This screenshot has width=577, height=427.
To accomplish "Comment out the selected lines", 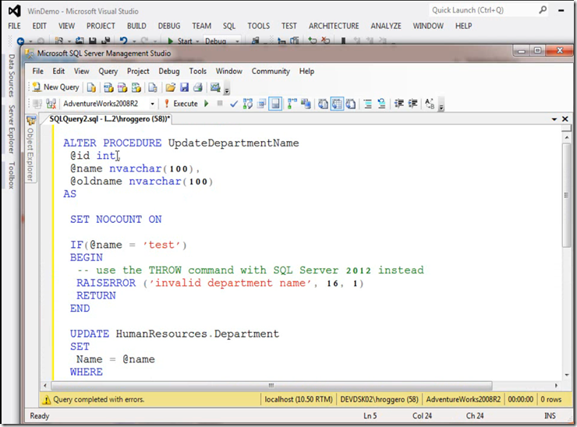I will click(x=367, y=104).
